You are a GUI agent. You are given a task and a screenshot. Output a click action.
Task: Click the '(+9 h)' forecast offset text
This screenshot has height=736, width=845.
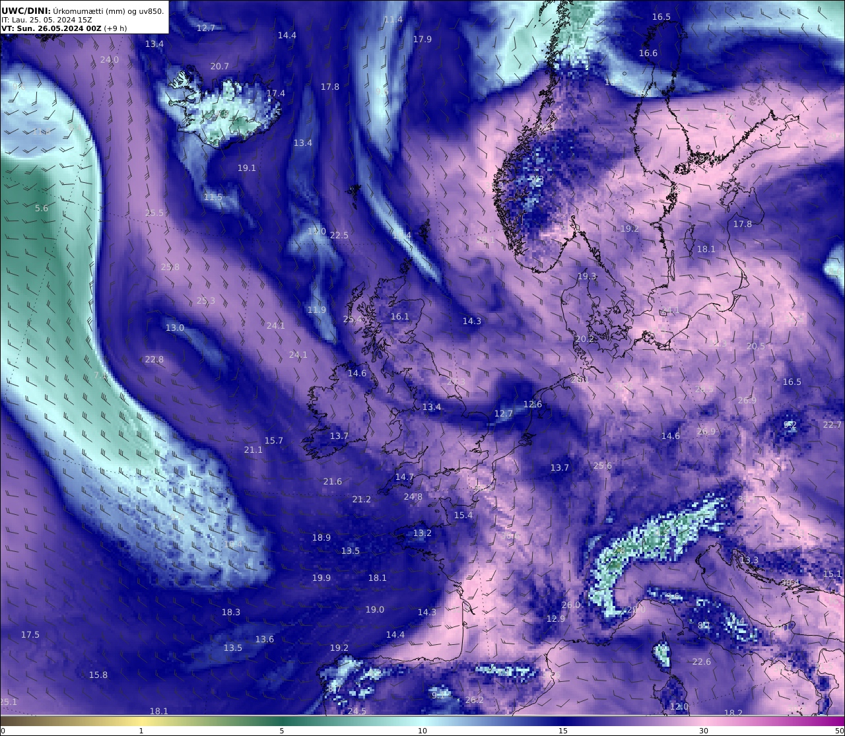click(115, 28)
